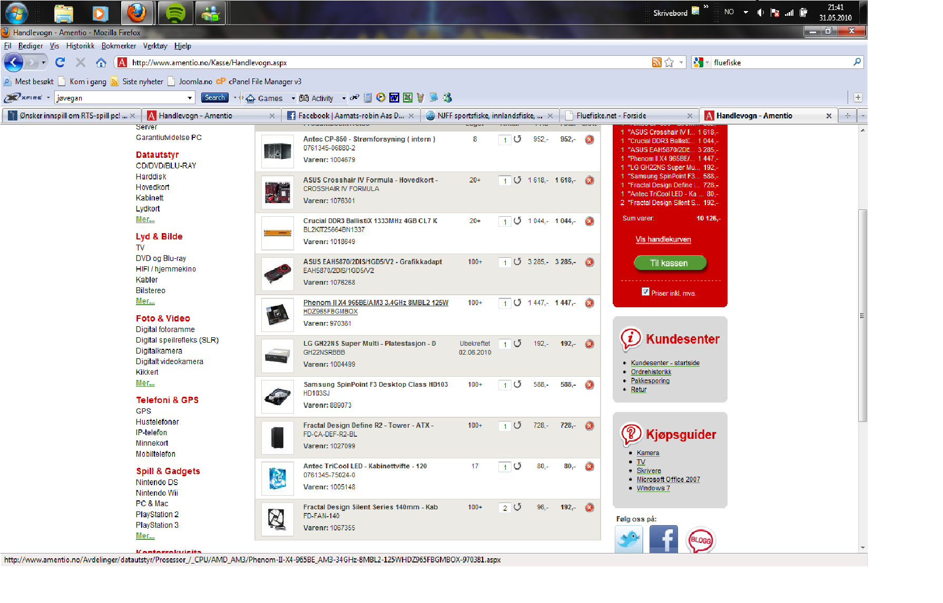This screenshot has height=603, width=943.
Task: Remove Antec CP-850 from the cart
Action: tap(590, 139)
